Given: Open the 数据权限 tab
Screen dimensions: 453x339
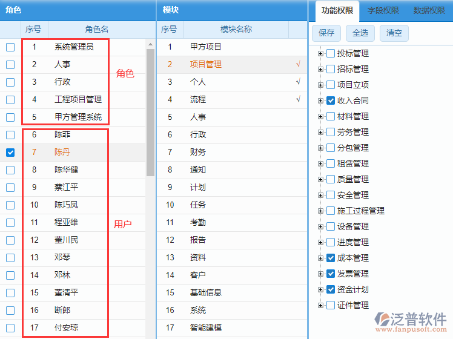Looking at the screenshot, I should [429, 11].
